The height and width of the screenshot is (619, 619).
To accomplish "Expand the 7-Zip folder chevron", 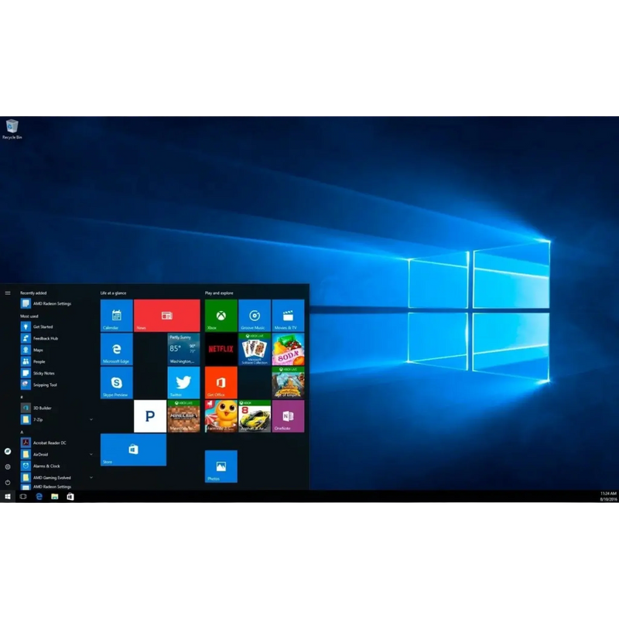I will click(x=91, y=420).
